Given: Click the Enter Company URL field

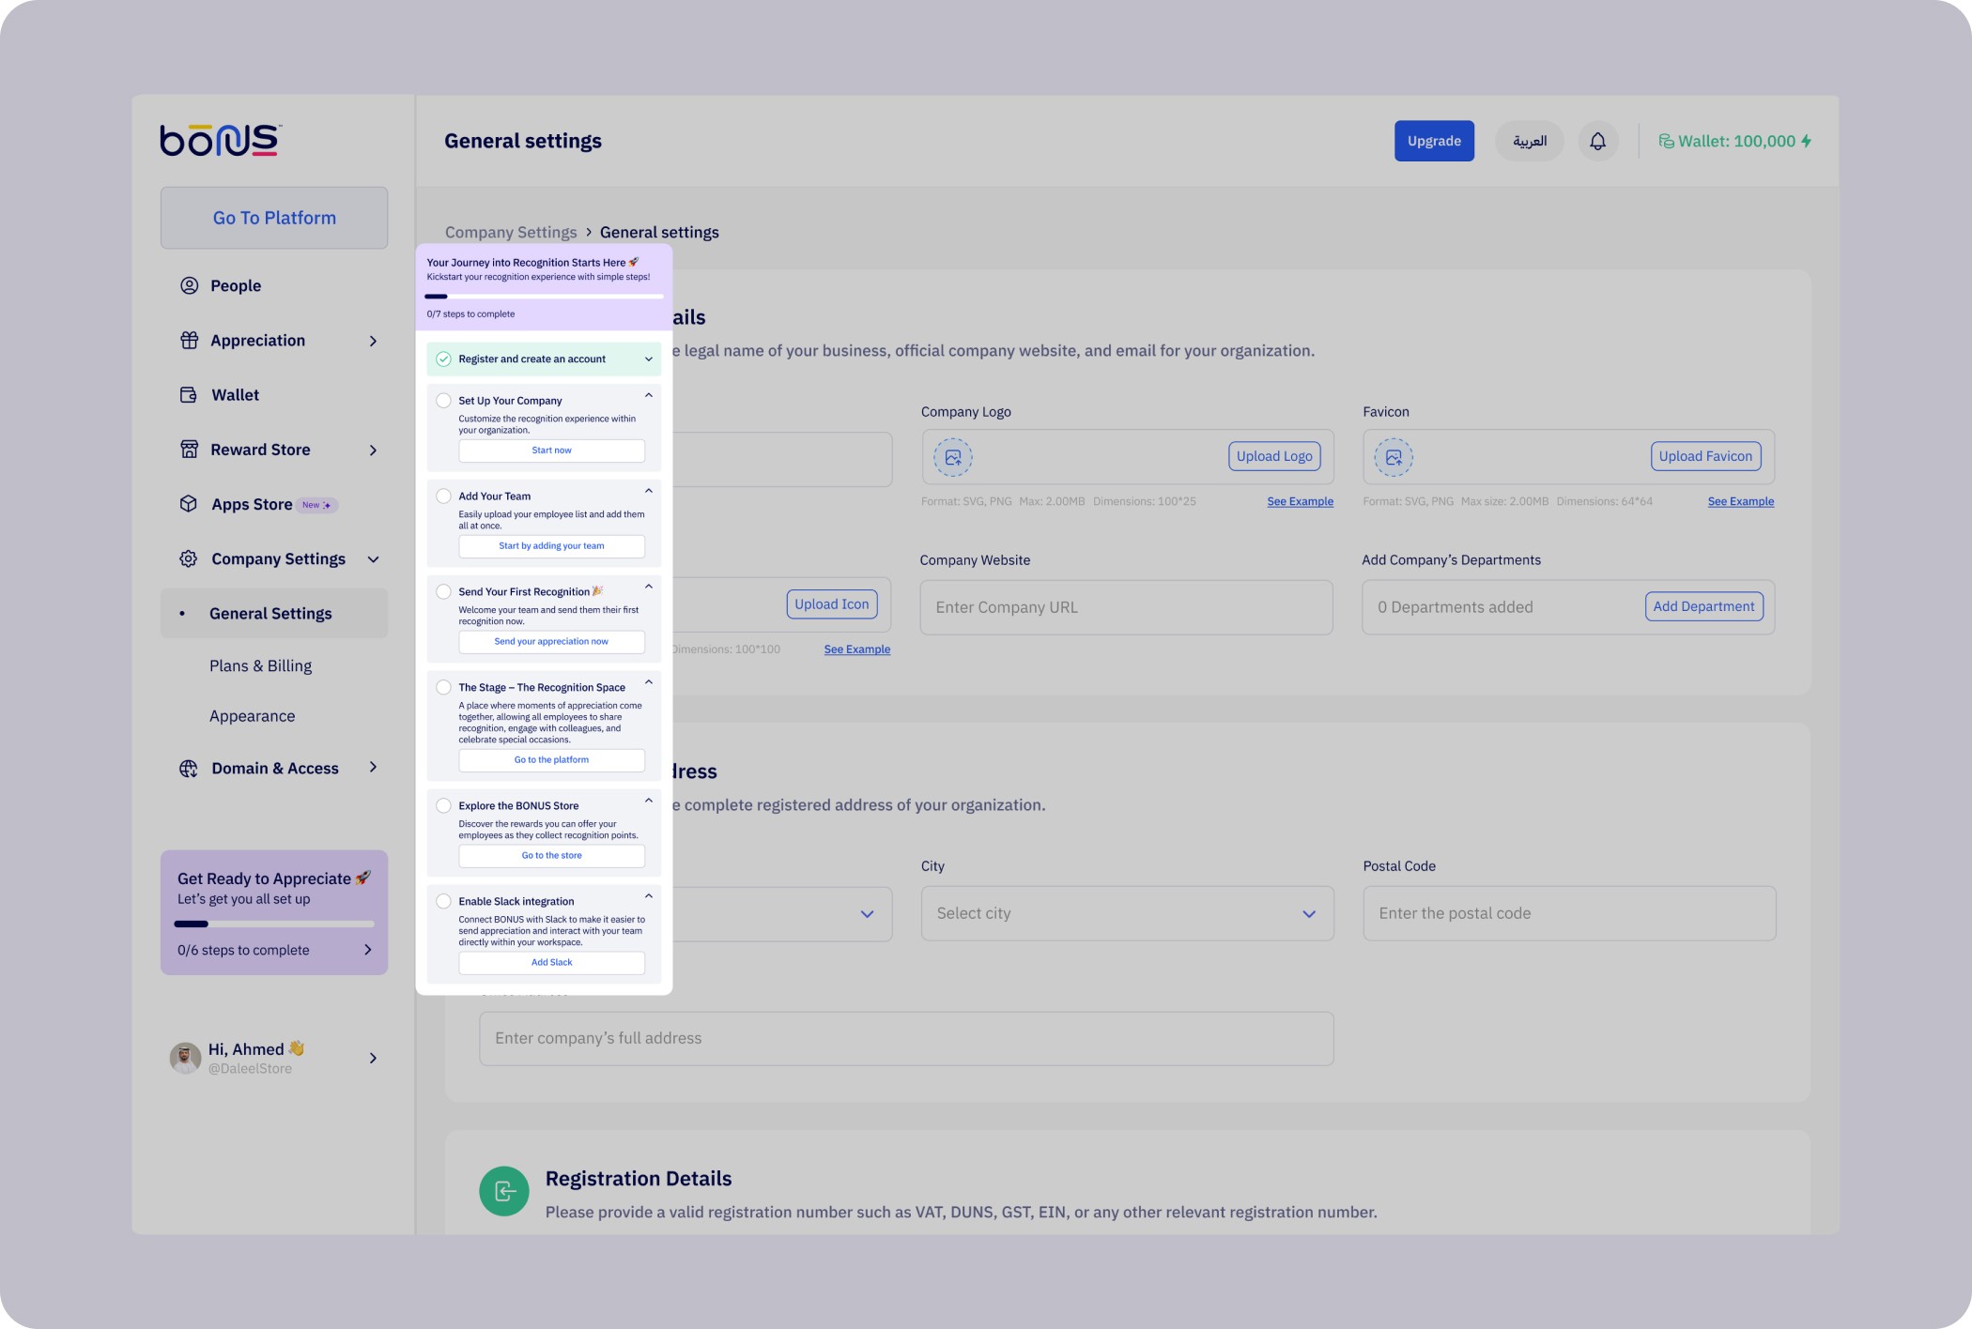Looking at the screenshot, I should [x=1125, y=607].
